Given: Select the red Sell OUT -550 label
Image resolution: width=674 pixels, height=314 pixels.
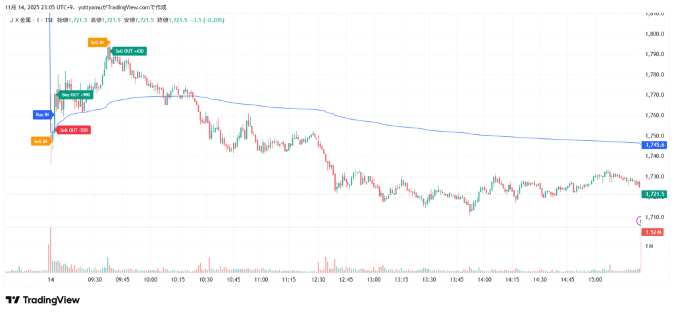Looking at the screenshot, I should point(74,130).
